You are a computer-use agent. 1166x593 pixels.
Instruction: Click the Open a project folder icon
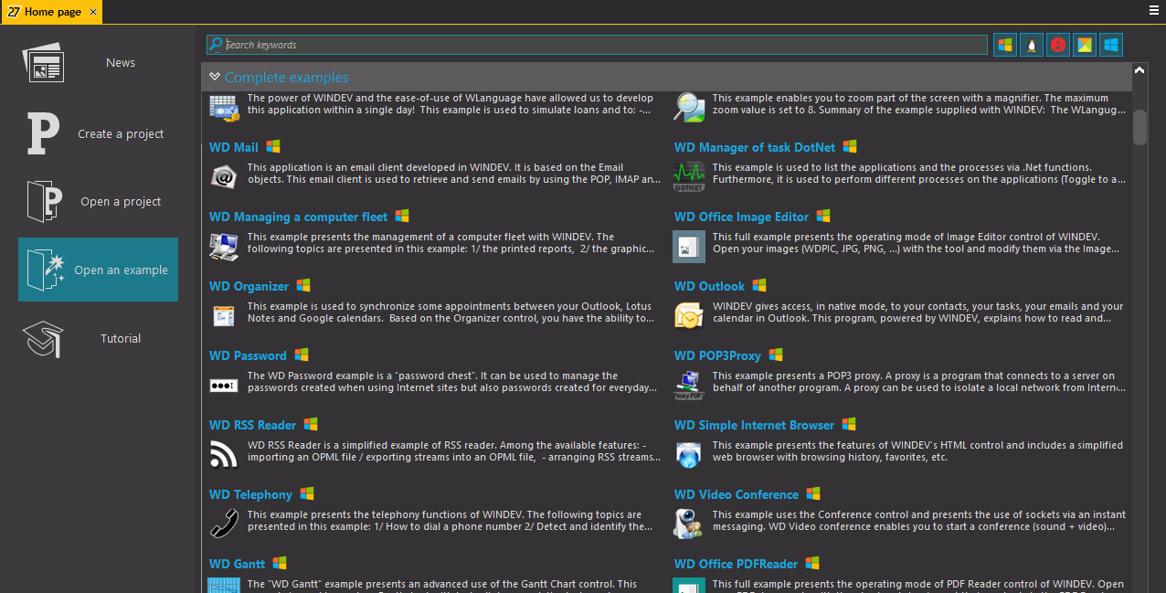(43, 202)
